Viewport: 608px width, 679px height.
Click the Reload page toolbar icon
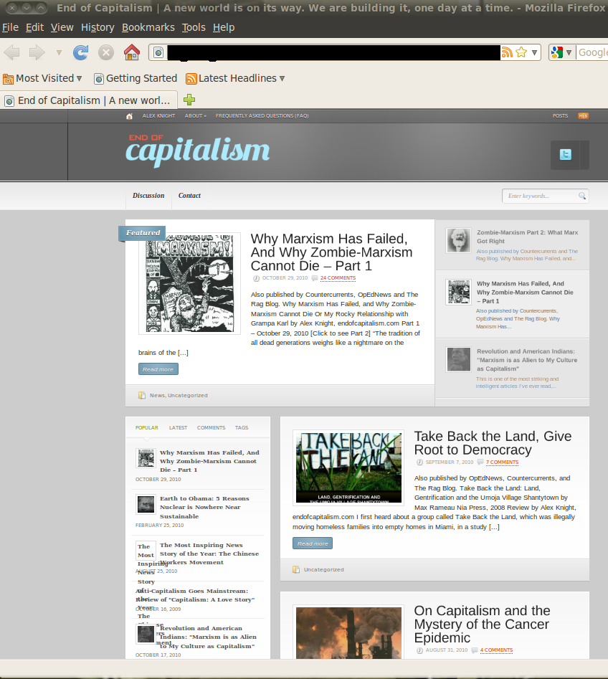(x=81, y=52)
